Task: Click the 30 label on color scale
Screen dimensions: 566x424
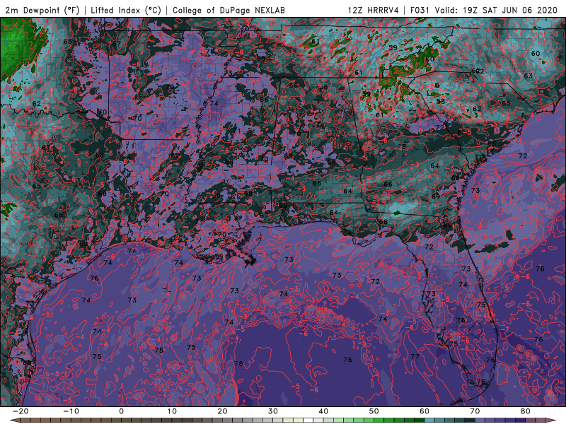Action: [x=273, y=411]
